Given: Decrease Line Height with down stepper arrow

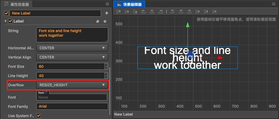Looking at the screenshot, I should pyautogui.click(x=106, y=77).
